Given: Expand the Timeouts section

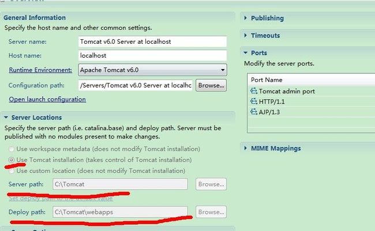Looking at the screenshot, I should [x=245, y=35].
